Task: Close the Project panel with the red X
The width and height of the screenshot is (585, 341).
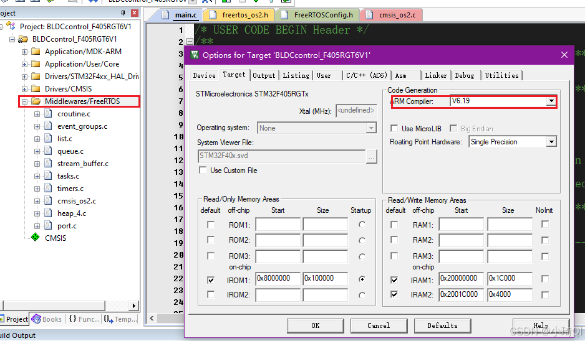Action: (135, 13)
